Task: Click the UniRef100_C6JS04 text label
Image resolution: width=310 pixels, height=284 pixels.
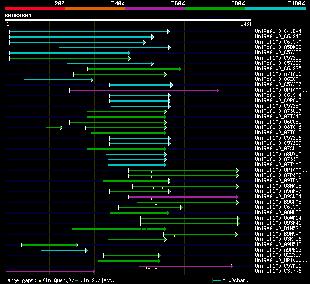Action: [278, 95]
